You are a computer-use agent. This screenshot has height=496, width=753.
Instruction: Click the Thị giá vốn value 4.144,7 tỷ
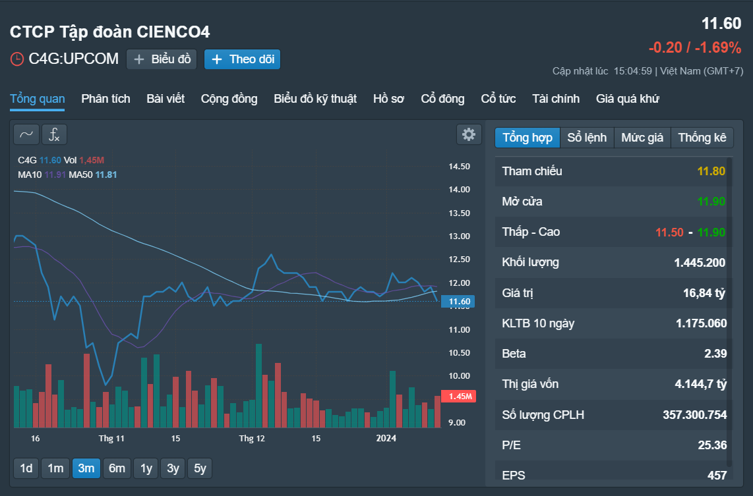coord(701,384)
